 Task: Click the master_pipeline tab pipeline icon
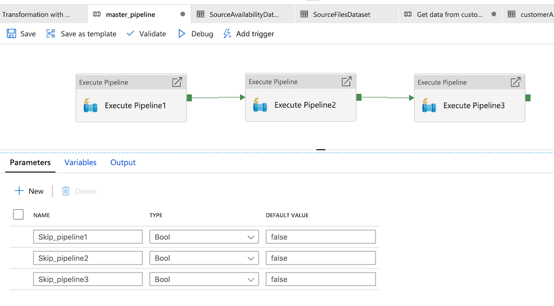(x=97, y=14)
